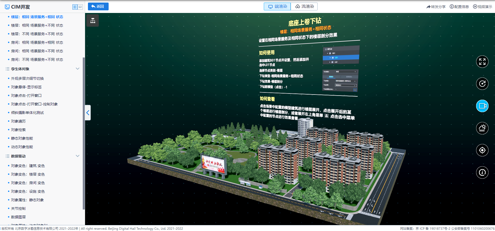Open 配置信息 link

pyautogui.click(x=459, y=7)
